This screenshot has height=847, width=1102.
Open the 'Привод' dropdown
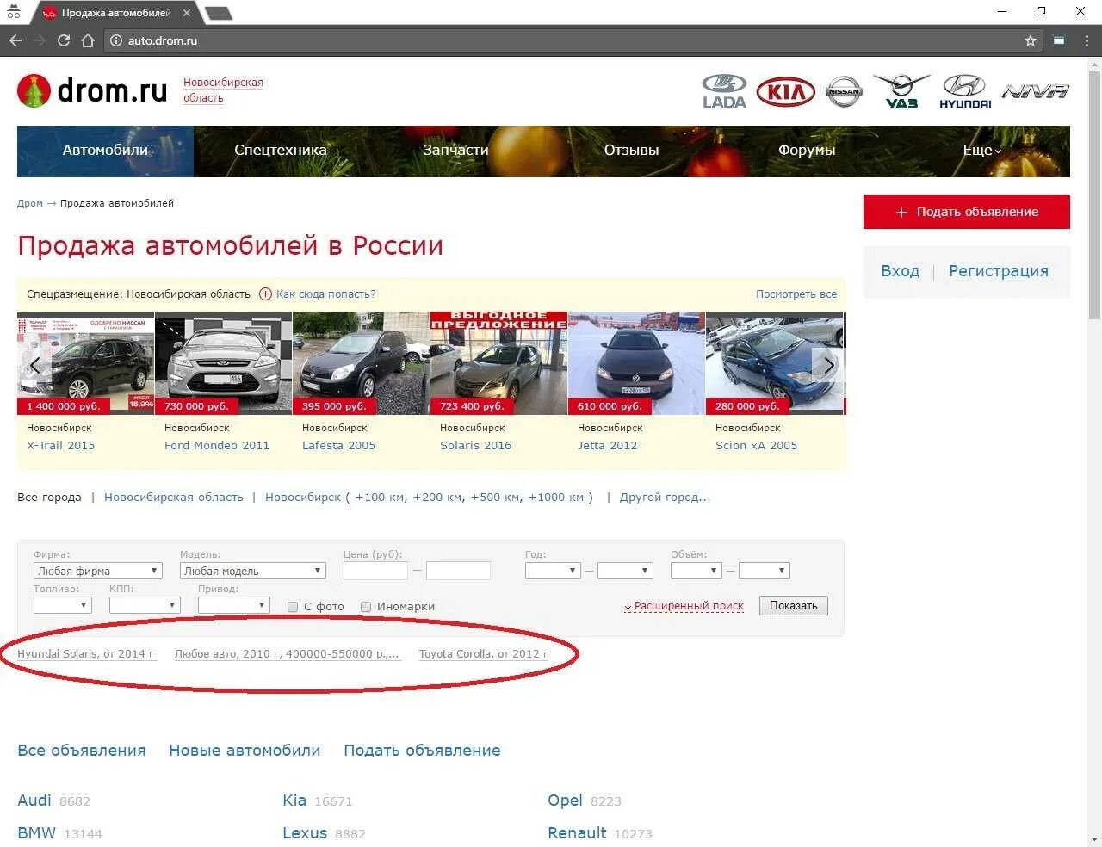pos(233,605)
